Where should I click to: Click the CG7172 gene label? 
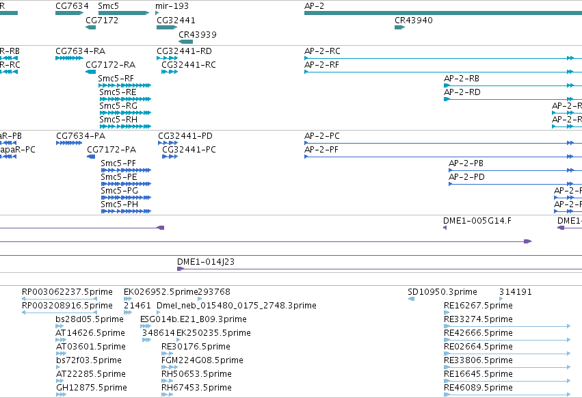[102, 20]
